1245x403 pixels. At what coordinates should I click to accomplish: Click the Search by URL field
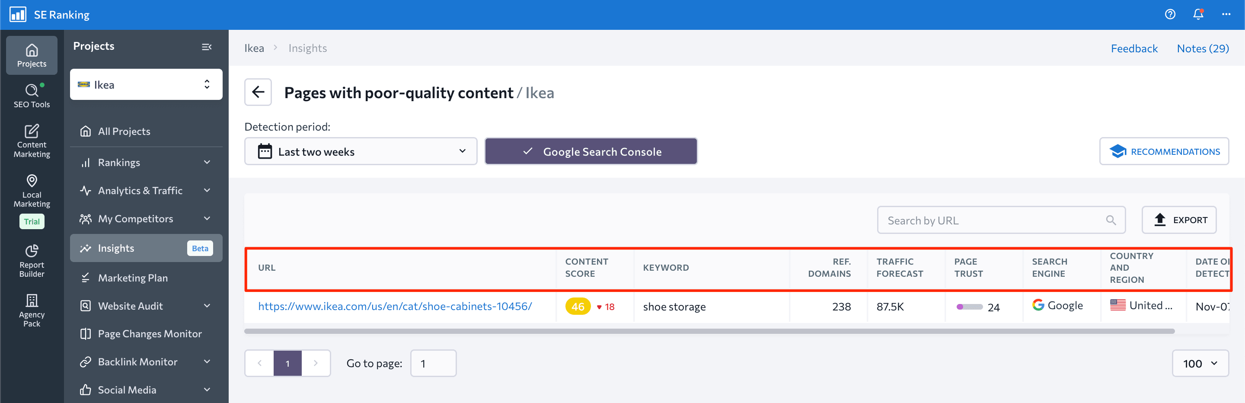pyautogui.click(x=1002, y=221)
